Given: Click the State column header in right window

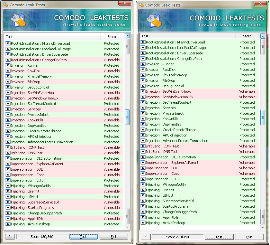Looking at the screenshot, I should click(247, 36).
